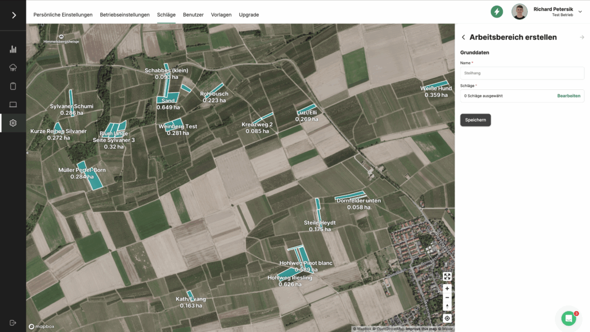Expand the left sidebar with chevron arrow
Viewport: 590px width, 332px height.
[13, 15]
